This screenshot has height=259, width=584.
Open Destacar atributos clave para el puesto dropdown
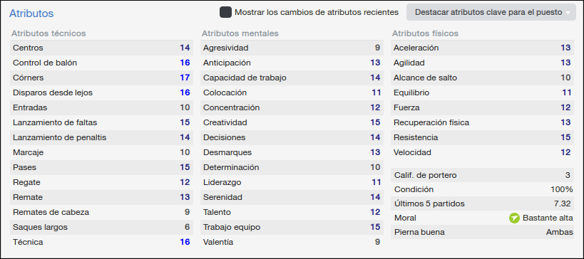pyautogui.click(x=491, y=12)
